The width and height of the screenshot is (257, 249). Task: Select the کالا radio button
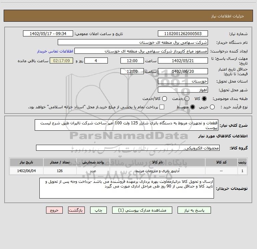204,99
